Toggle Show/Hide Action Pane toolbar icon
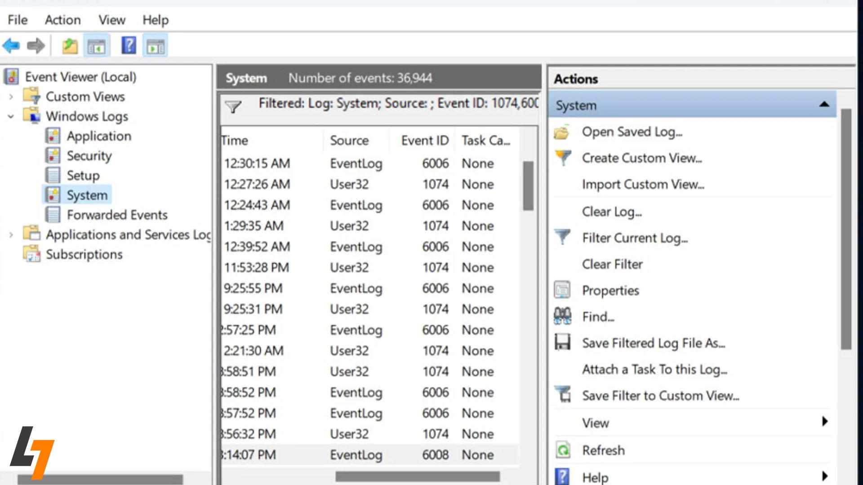Viewport: 863px width, 485px height. pyautogui.click(x=156, y=46)
